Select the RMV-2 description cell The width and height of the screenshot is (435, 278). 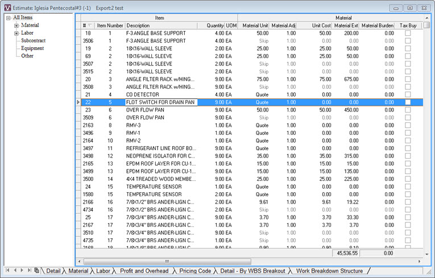click(161, 140)
